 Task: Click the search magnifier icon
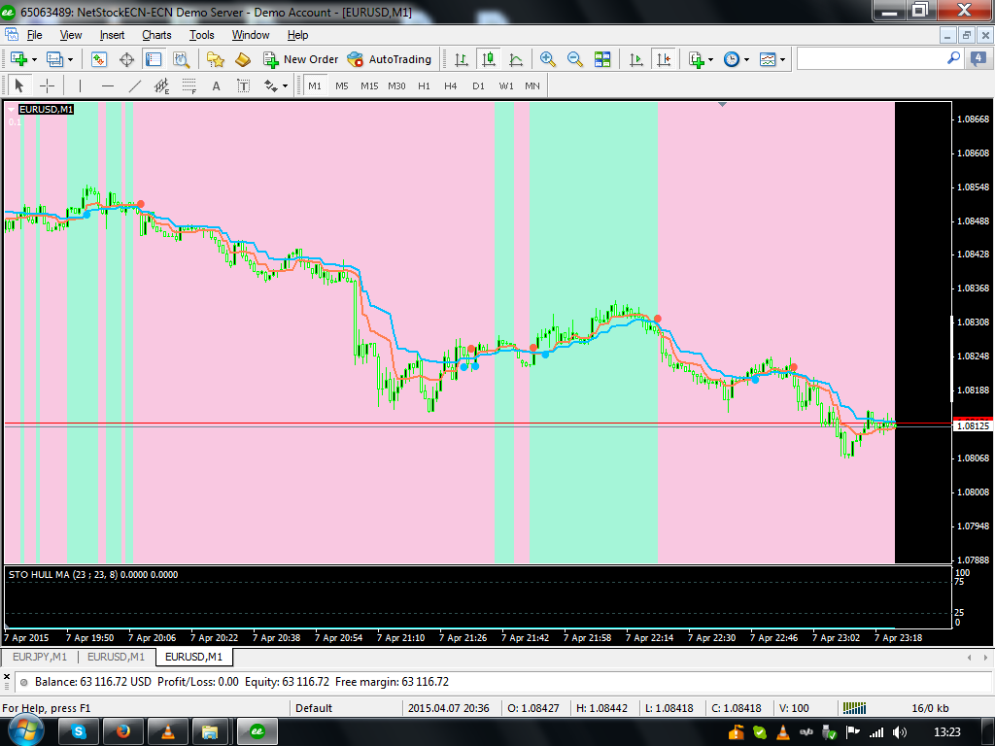953,58
